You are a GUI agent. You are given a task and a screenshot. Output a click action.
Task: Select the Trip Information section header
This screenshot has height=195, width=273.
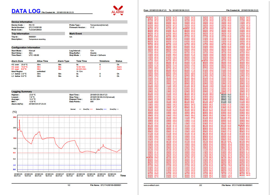(21, 33)
